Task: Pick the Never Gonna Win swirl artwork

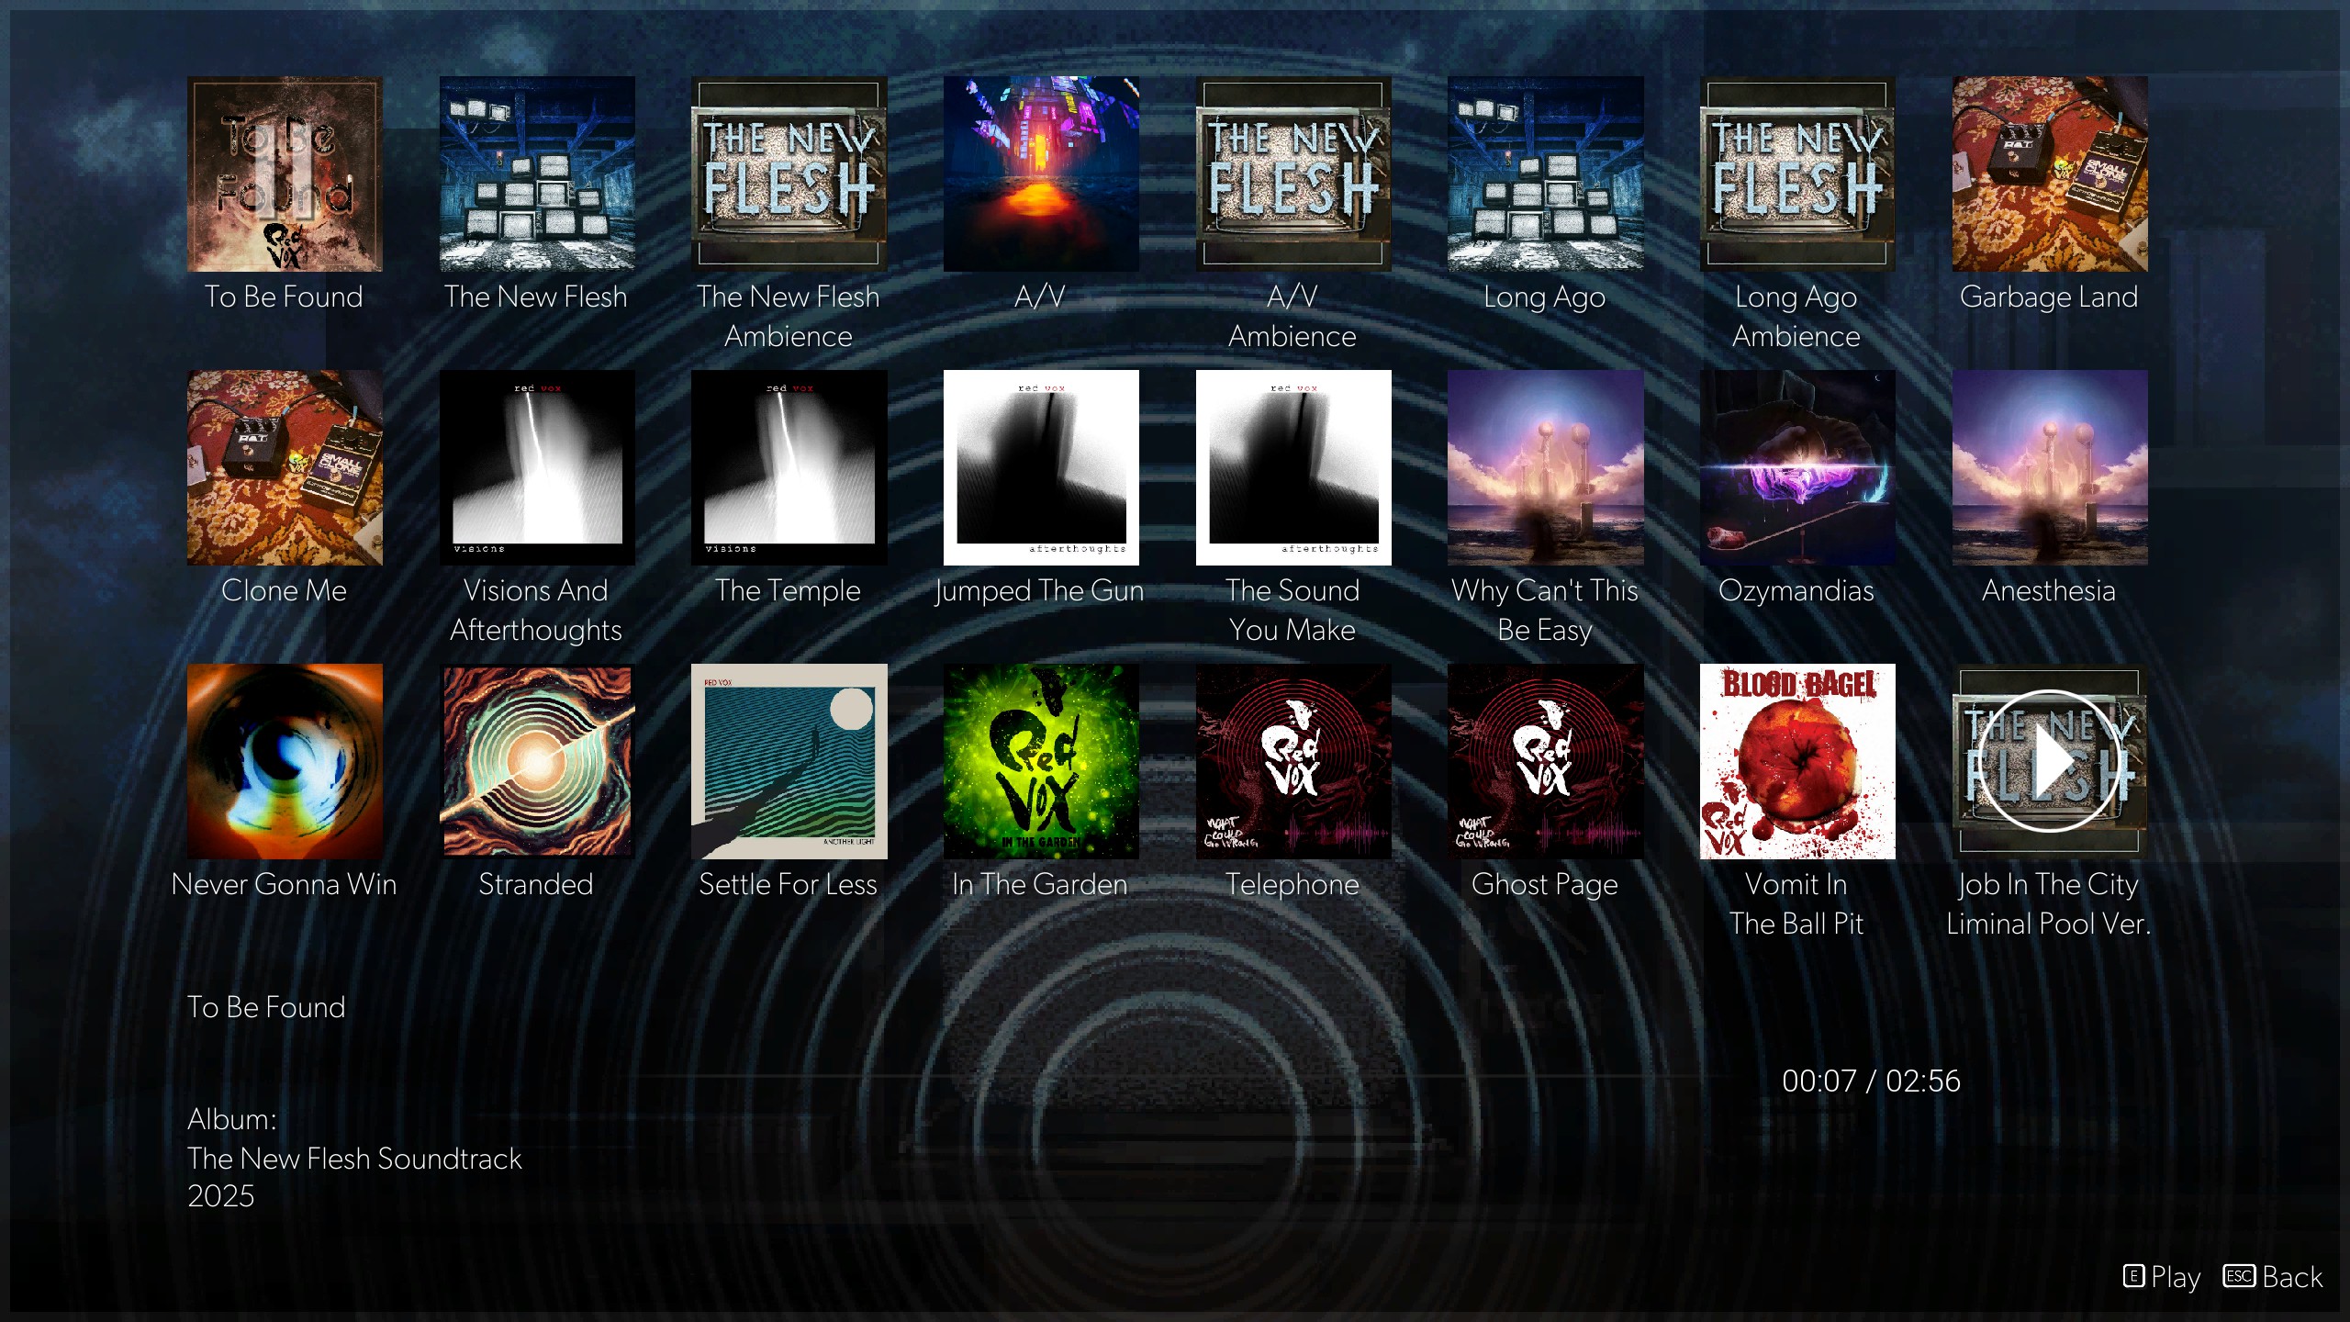Action: (285, 761)
